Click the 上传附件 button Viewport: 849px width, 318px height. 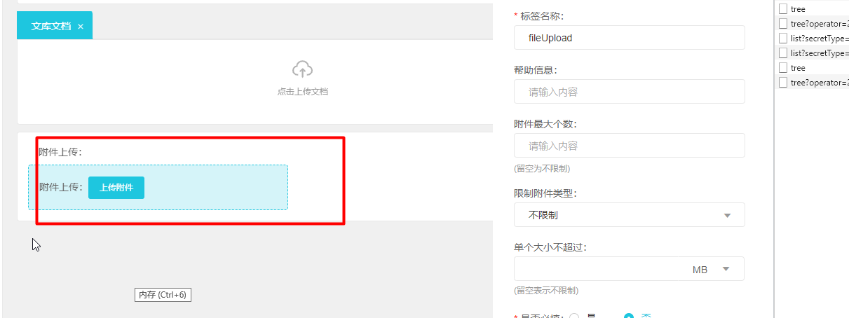tap(116, 188)
